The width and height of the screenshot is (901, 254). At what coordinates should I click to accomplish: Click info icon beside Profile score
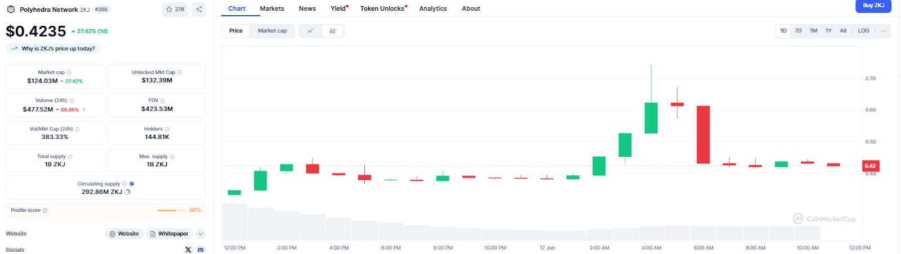pyautogui.click(x=45, y=211)
